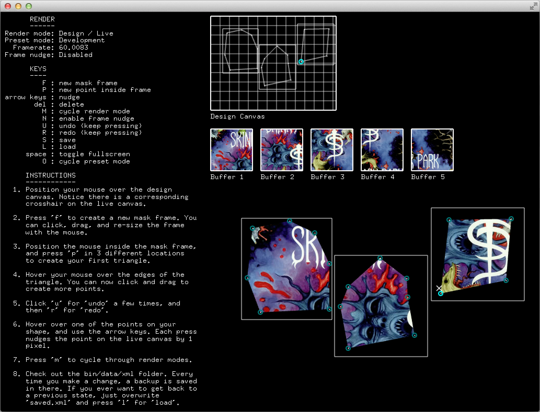Image resolution: width=540 pixels, height=412 pixels.
Task: Select top-right control point of the dollar-sign quad
Action: point(511,219)
